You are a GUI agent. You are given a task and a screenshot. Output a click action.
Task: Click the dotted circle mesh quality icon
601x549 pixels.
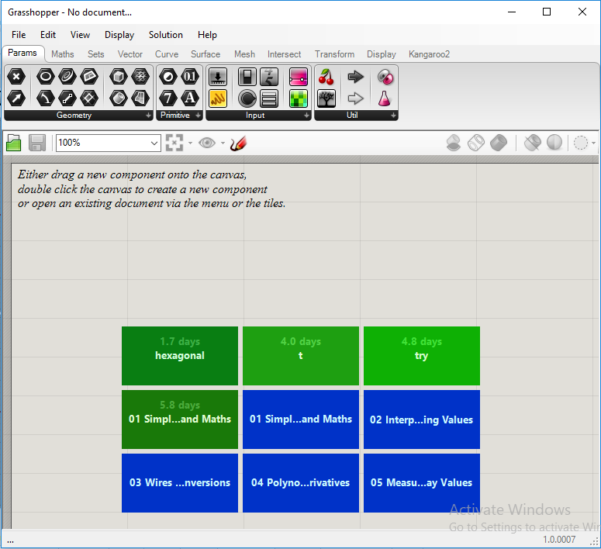(580, 143)
